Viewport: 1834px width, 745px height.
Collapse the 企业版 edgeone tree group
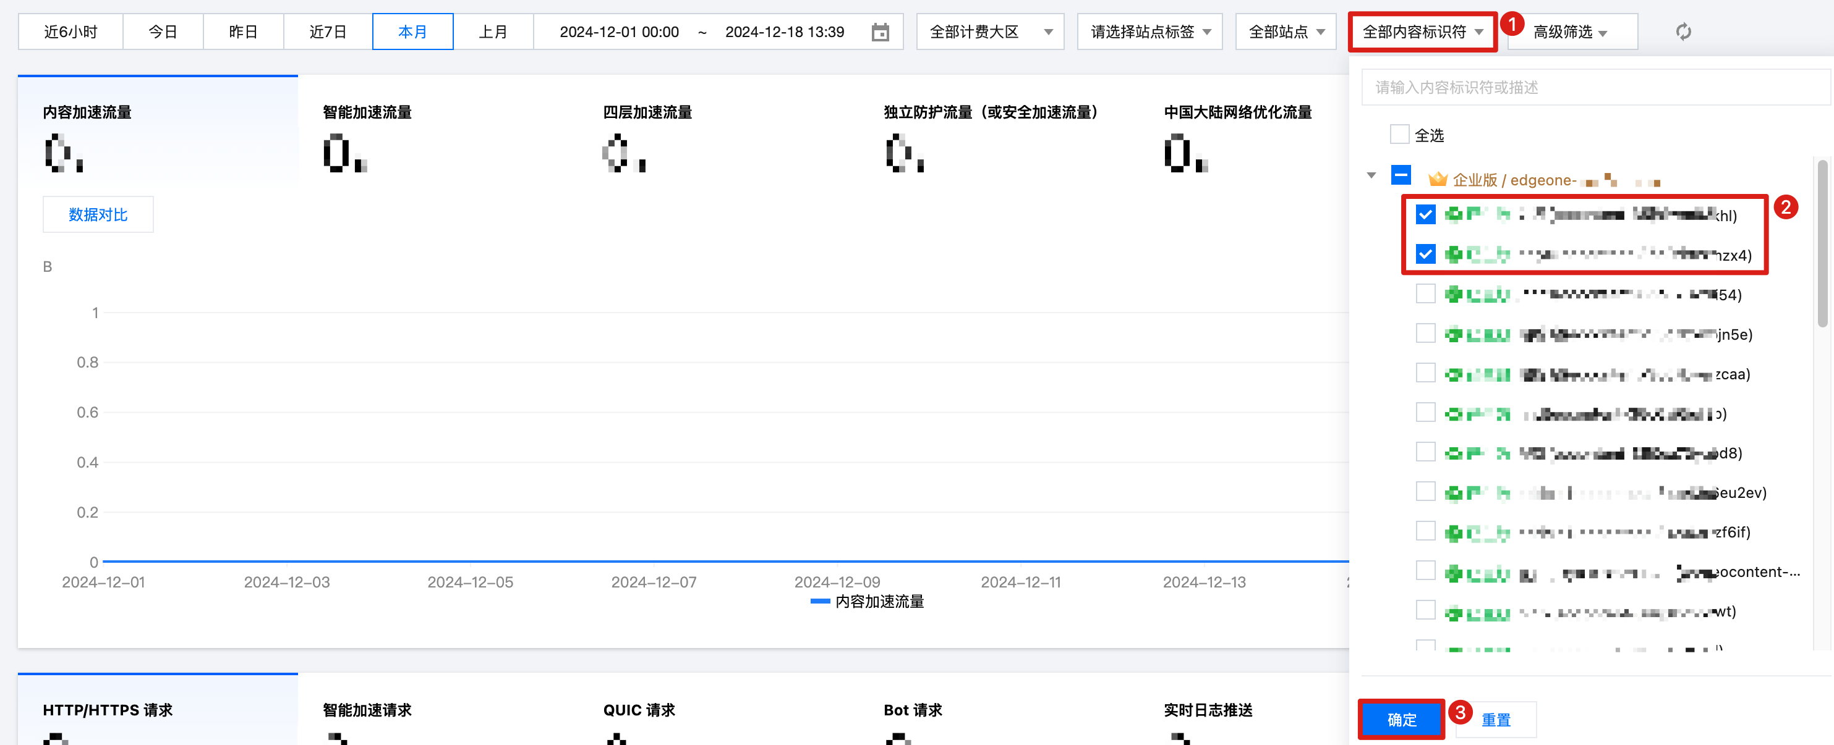coord(1371,175)
